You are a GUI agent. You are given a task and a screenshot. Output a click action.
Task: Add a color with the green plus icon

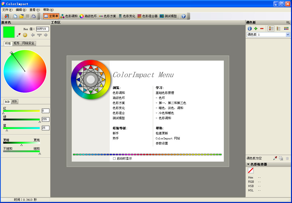point(256,28)
